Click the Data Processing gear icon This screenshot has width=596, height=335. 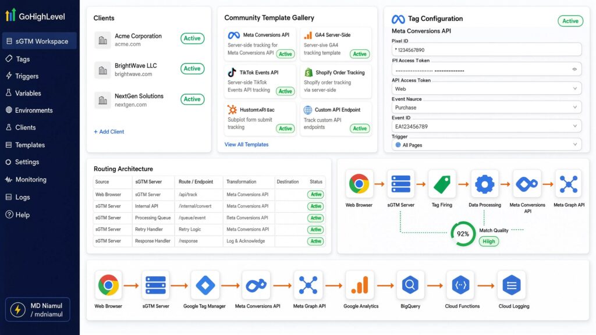pos(484,184)
